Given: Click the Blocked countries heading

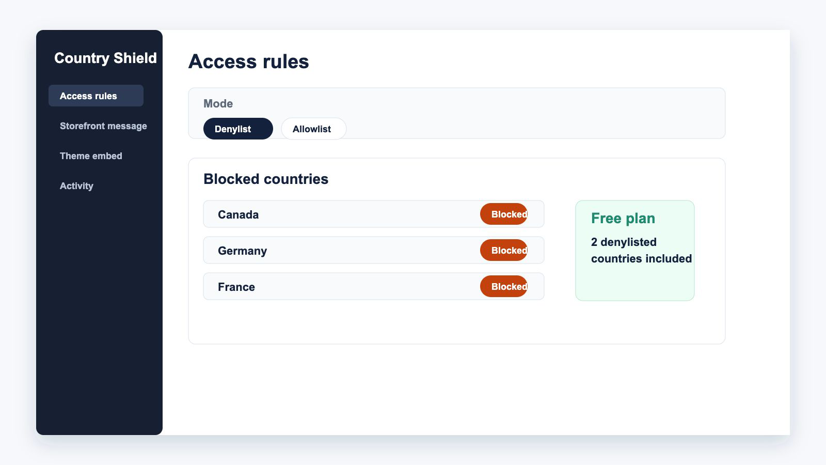Looking at the screenshot, I should coord(266,179).
